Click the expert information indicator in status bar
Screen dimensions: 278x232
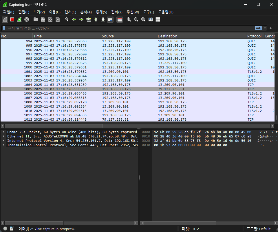click(5, 229)
